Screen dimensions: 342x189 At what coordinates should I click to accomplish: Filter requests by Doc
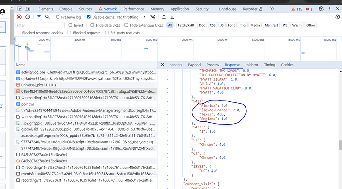point(202,25)
